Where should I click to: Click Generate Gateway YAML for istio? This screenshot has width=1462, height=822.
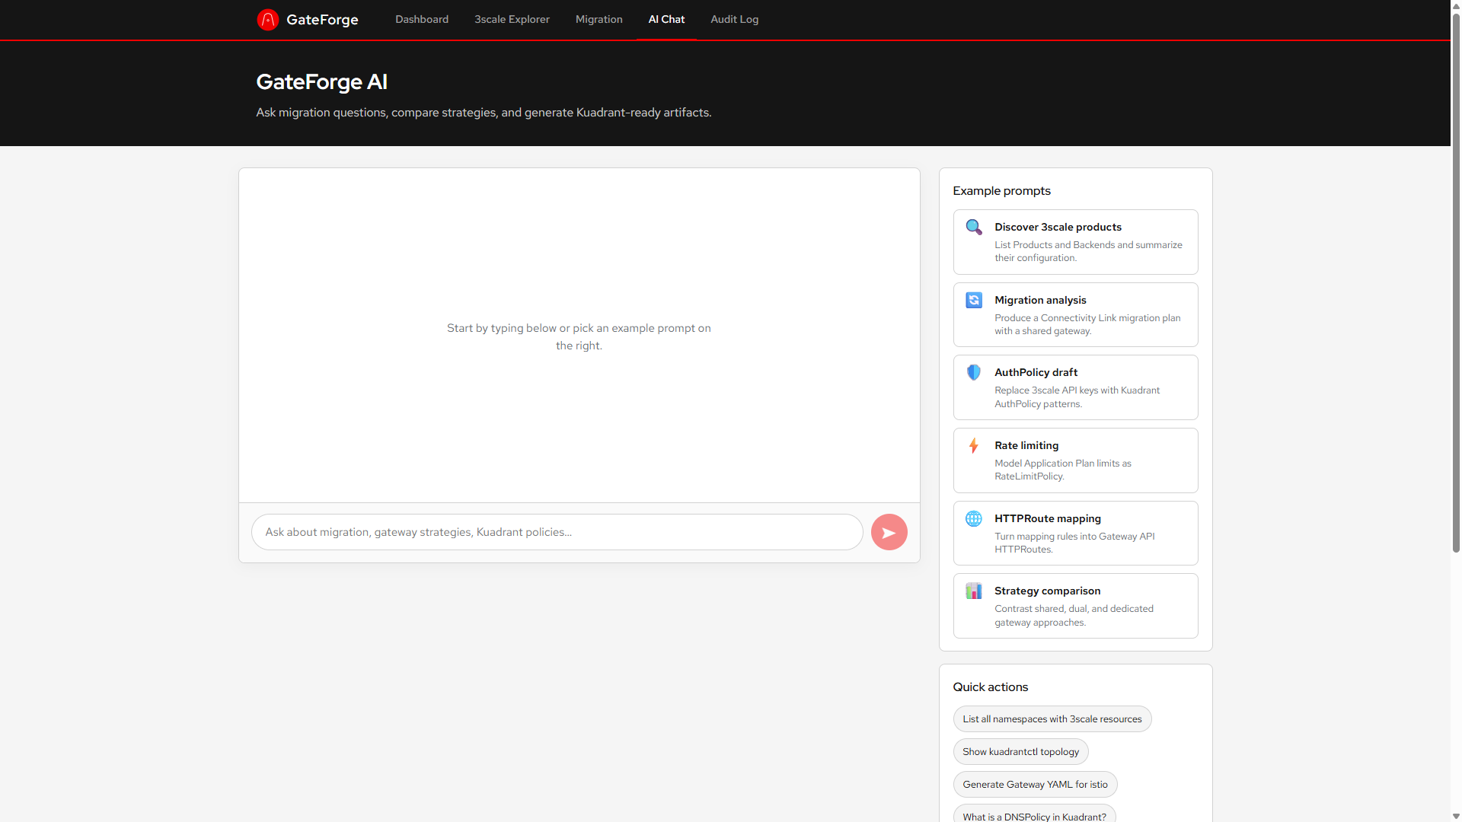tap(1035, 784)
